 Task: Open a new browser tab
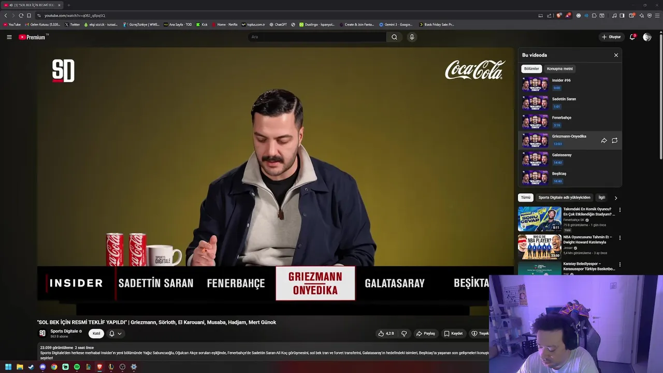tap(68, 5)
